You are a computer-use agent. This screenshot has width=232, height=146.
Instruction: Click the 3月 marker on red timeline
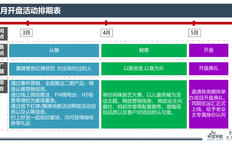tap(28, 23)
